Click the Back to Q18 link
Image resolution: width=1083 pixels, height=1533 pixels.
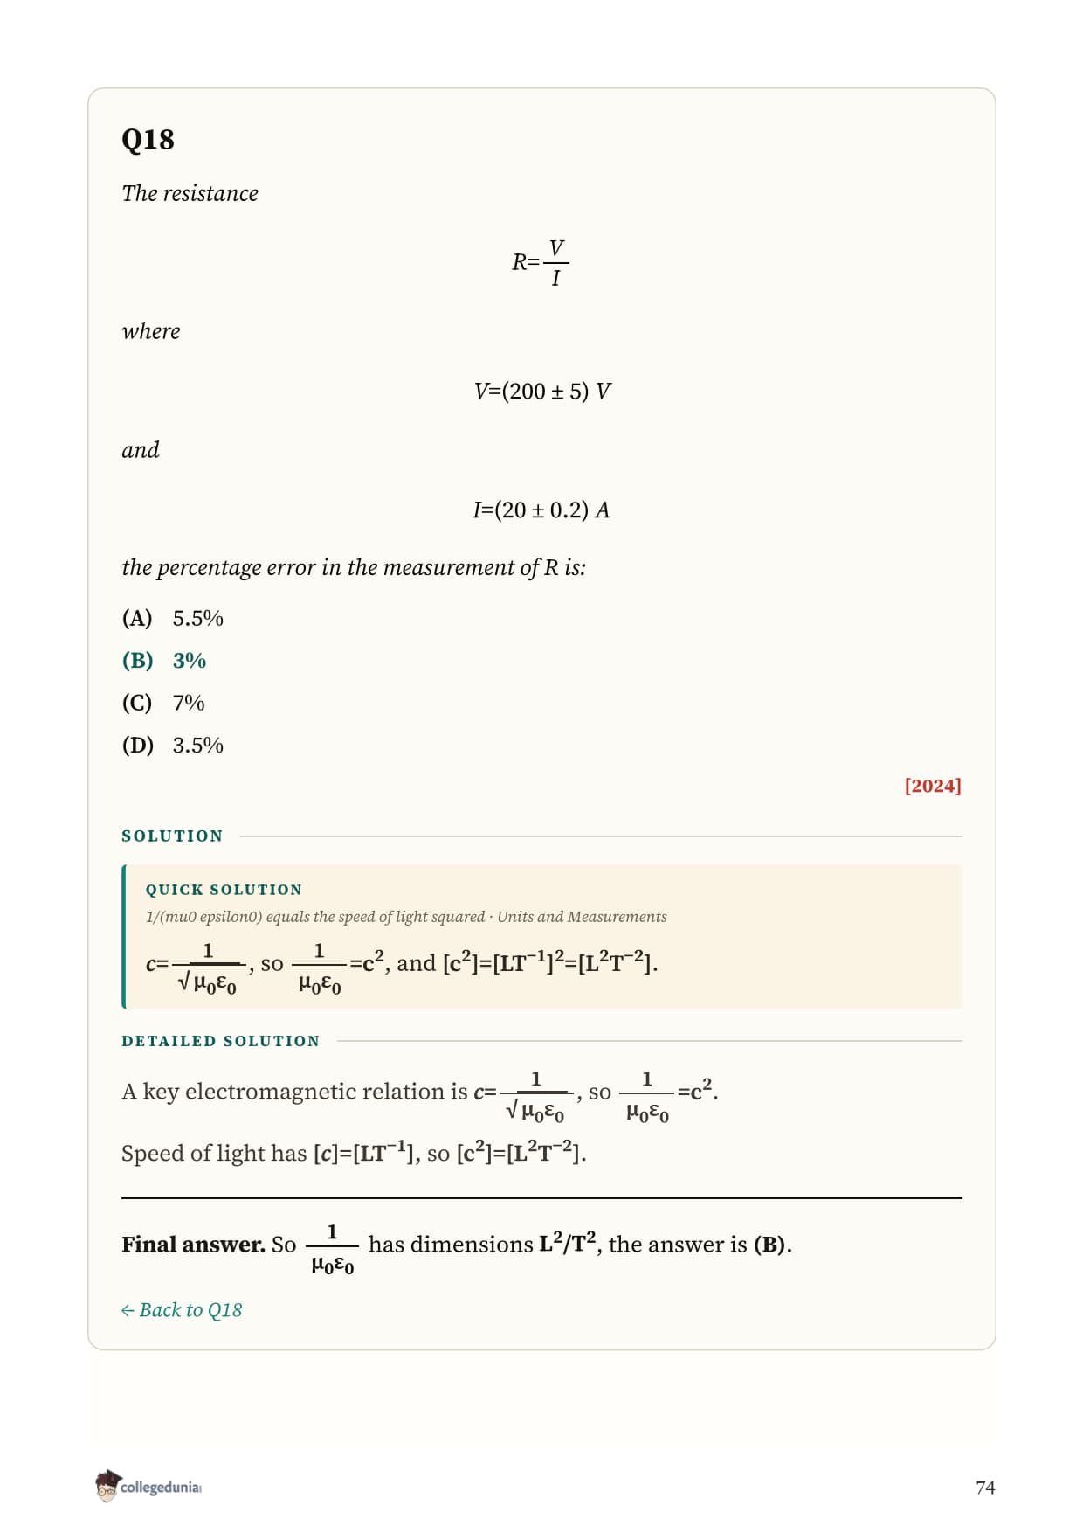pos(182,1309)
